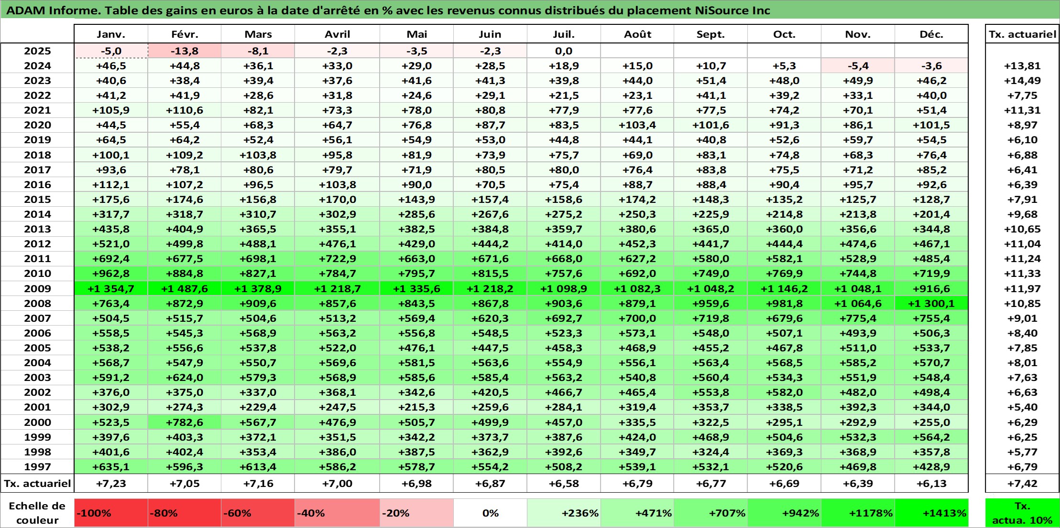1060x528 pixels.
Task: Select the 0% white scale swatch
Action: [x=490, y=513]
